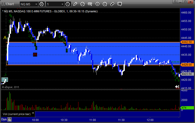Click the 10:00 time axis label

click(35, 120)
